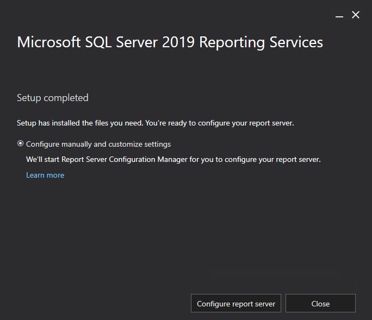Click the Microsoft SQL Server 2019 title text
This screenshot has height=320, width=372.
tap(170, 42)
